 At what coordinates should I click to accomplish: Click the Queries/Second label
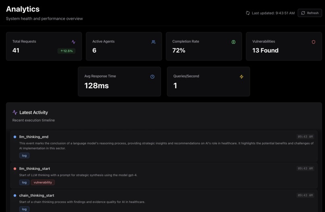tap(186, 76)
